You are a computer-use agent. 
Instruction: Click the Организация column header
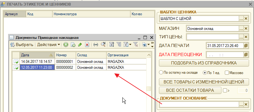tap(126, 55)
